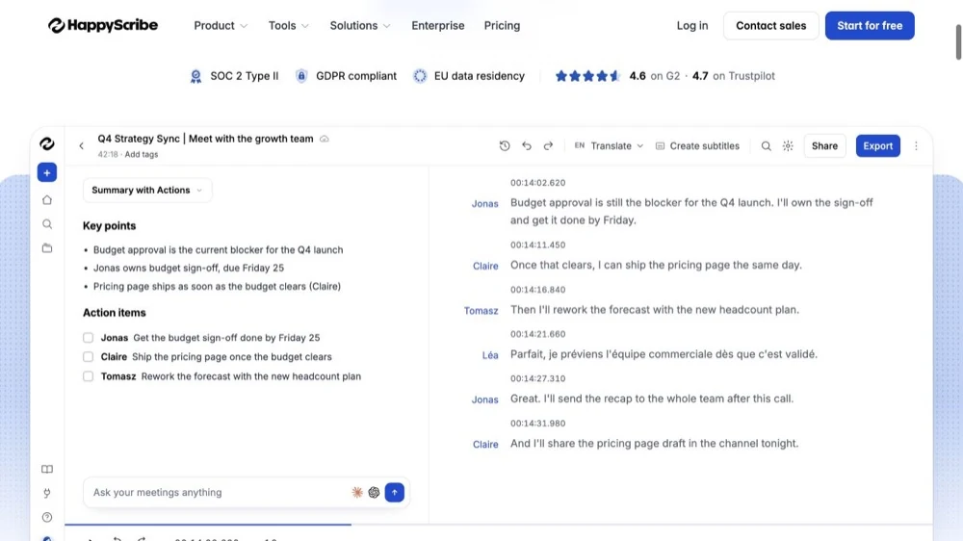Click Add tags under the title

[142, 154]
